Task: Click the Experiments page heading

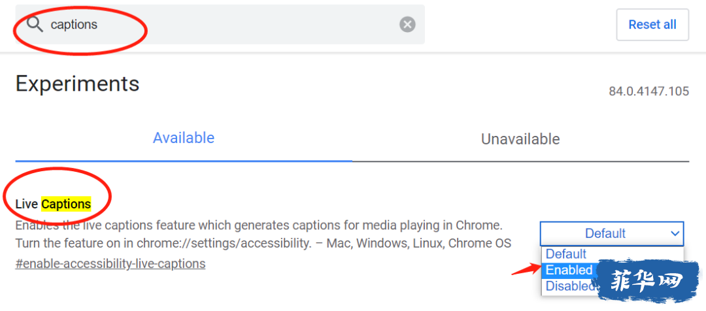Action: [x=77, y=84]
